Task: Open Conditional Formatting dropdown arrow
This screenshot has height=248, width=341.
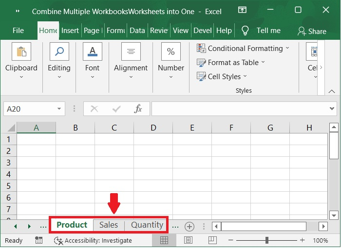Action: (x=287, y=48)
